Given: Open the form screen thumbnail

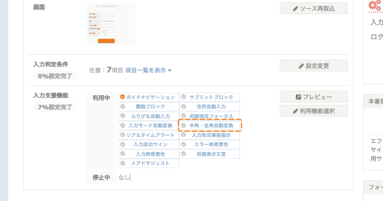Looking at the screenshot, I should [111, 24].
